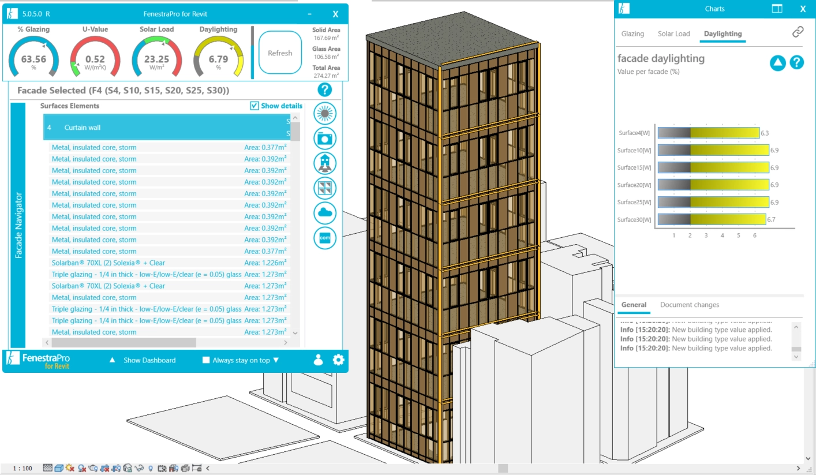Toggle the Shadows Off icon
816x475 pixels.
(x=82, y=468)
